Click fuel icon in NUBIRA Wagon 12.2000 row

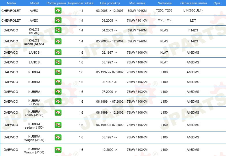pyautogui.click(x=58, y=150)
